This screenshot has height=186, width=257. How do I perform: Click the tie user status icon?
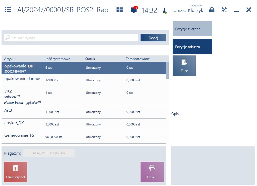coord(165,10)
